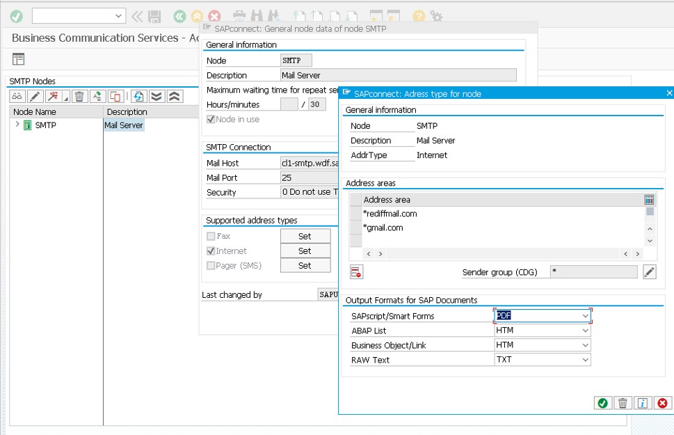Toggle the Fax checkbox
The image size is (674, 435).
click(211, 236)
